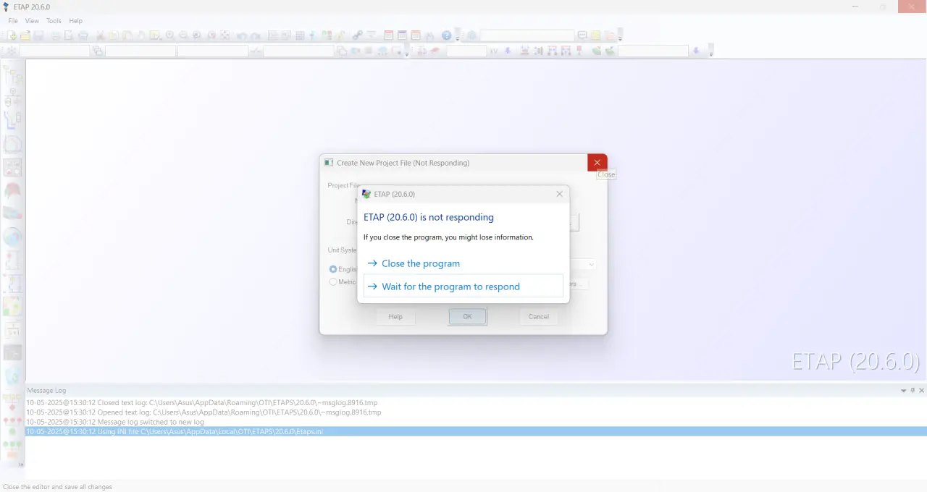Viewport: 927px width, 492px height.
Task: Click the wide text field in the top toolbar
Action: pyautogui.click(x=527, y=35)
